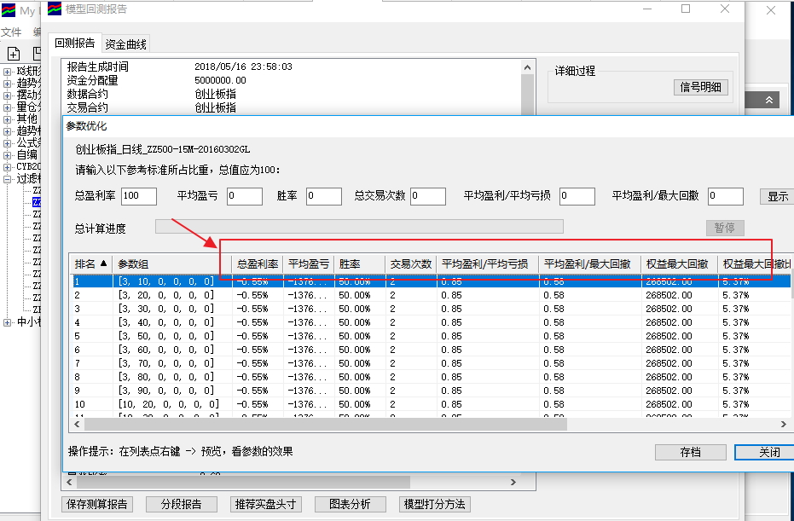Expand the 其他 tree node
794x521 pixels.
(8, 119)
